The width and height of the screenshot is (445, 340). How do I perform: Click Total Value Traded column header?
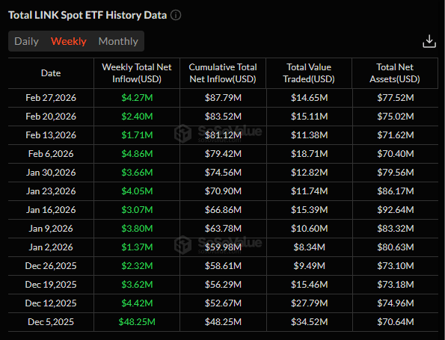[x=309, y=73]
